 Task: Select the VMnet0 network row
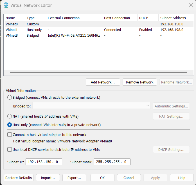(x=12, y=24)
